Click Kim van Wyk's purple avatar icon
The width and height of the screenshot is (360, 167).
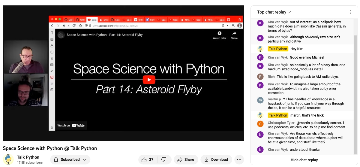click(x=261, y=23)
